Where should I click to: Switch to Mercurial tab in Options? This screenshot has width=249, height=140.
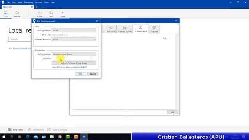(x=111, y=29)
